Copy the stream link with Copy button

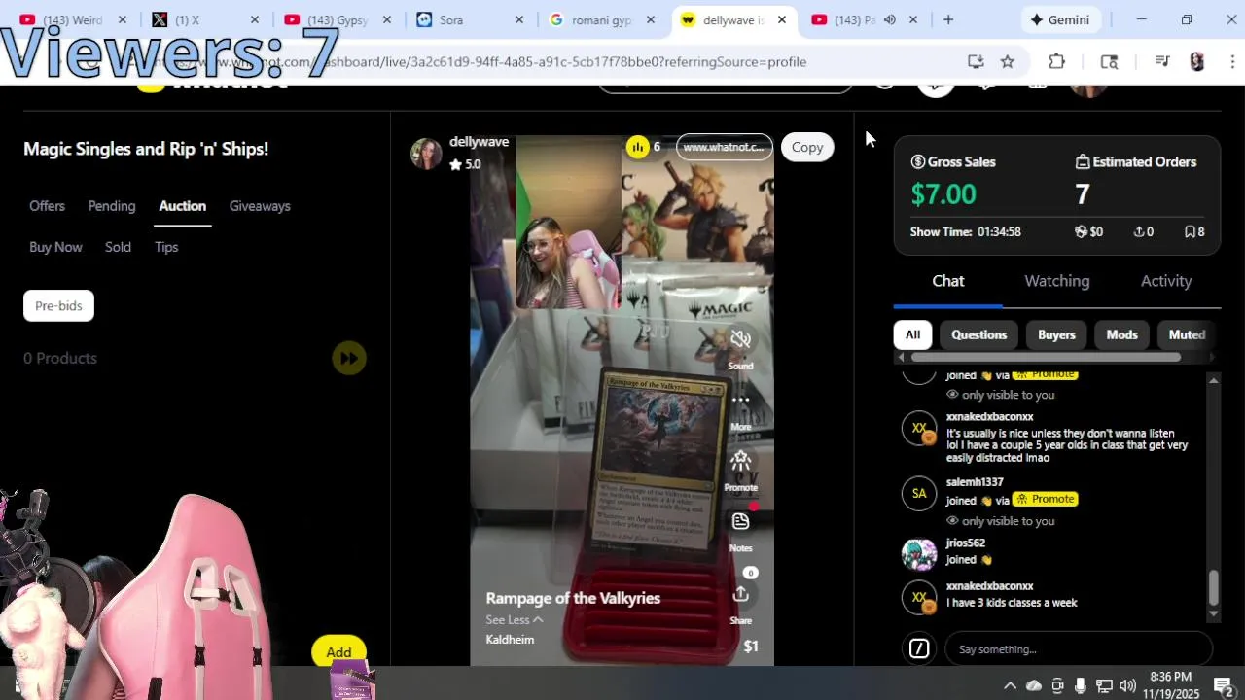(807, 147)
